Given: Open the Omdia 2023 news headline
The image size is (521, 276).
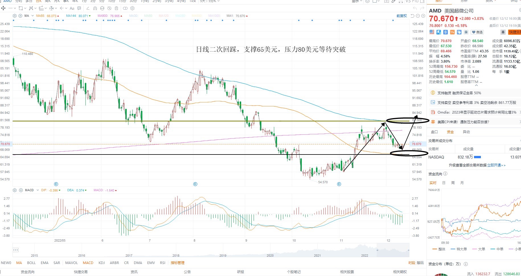Looking at the screenshot, I should pos(477,112).
